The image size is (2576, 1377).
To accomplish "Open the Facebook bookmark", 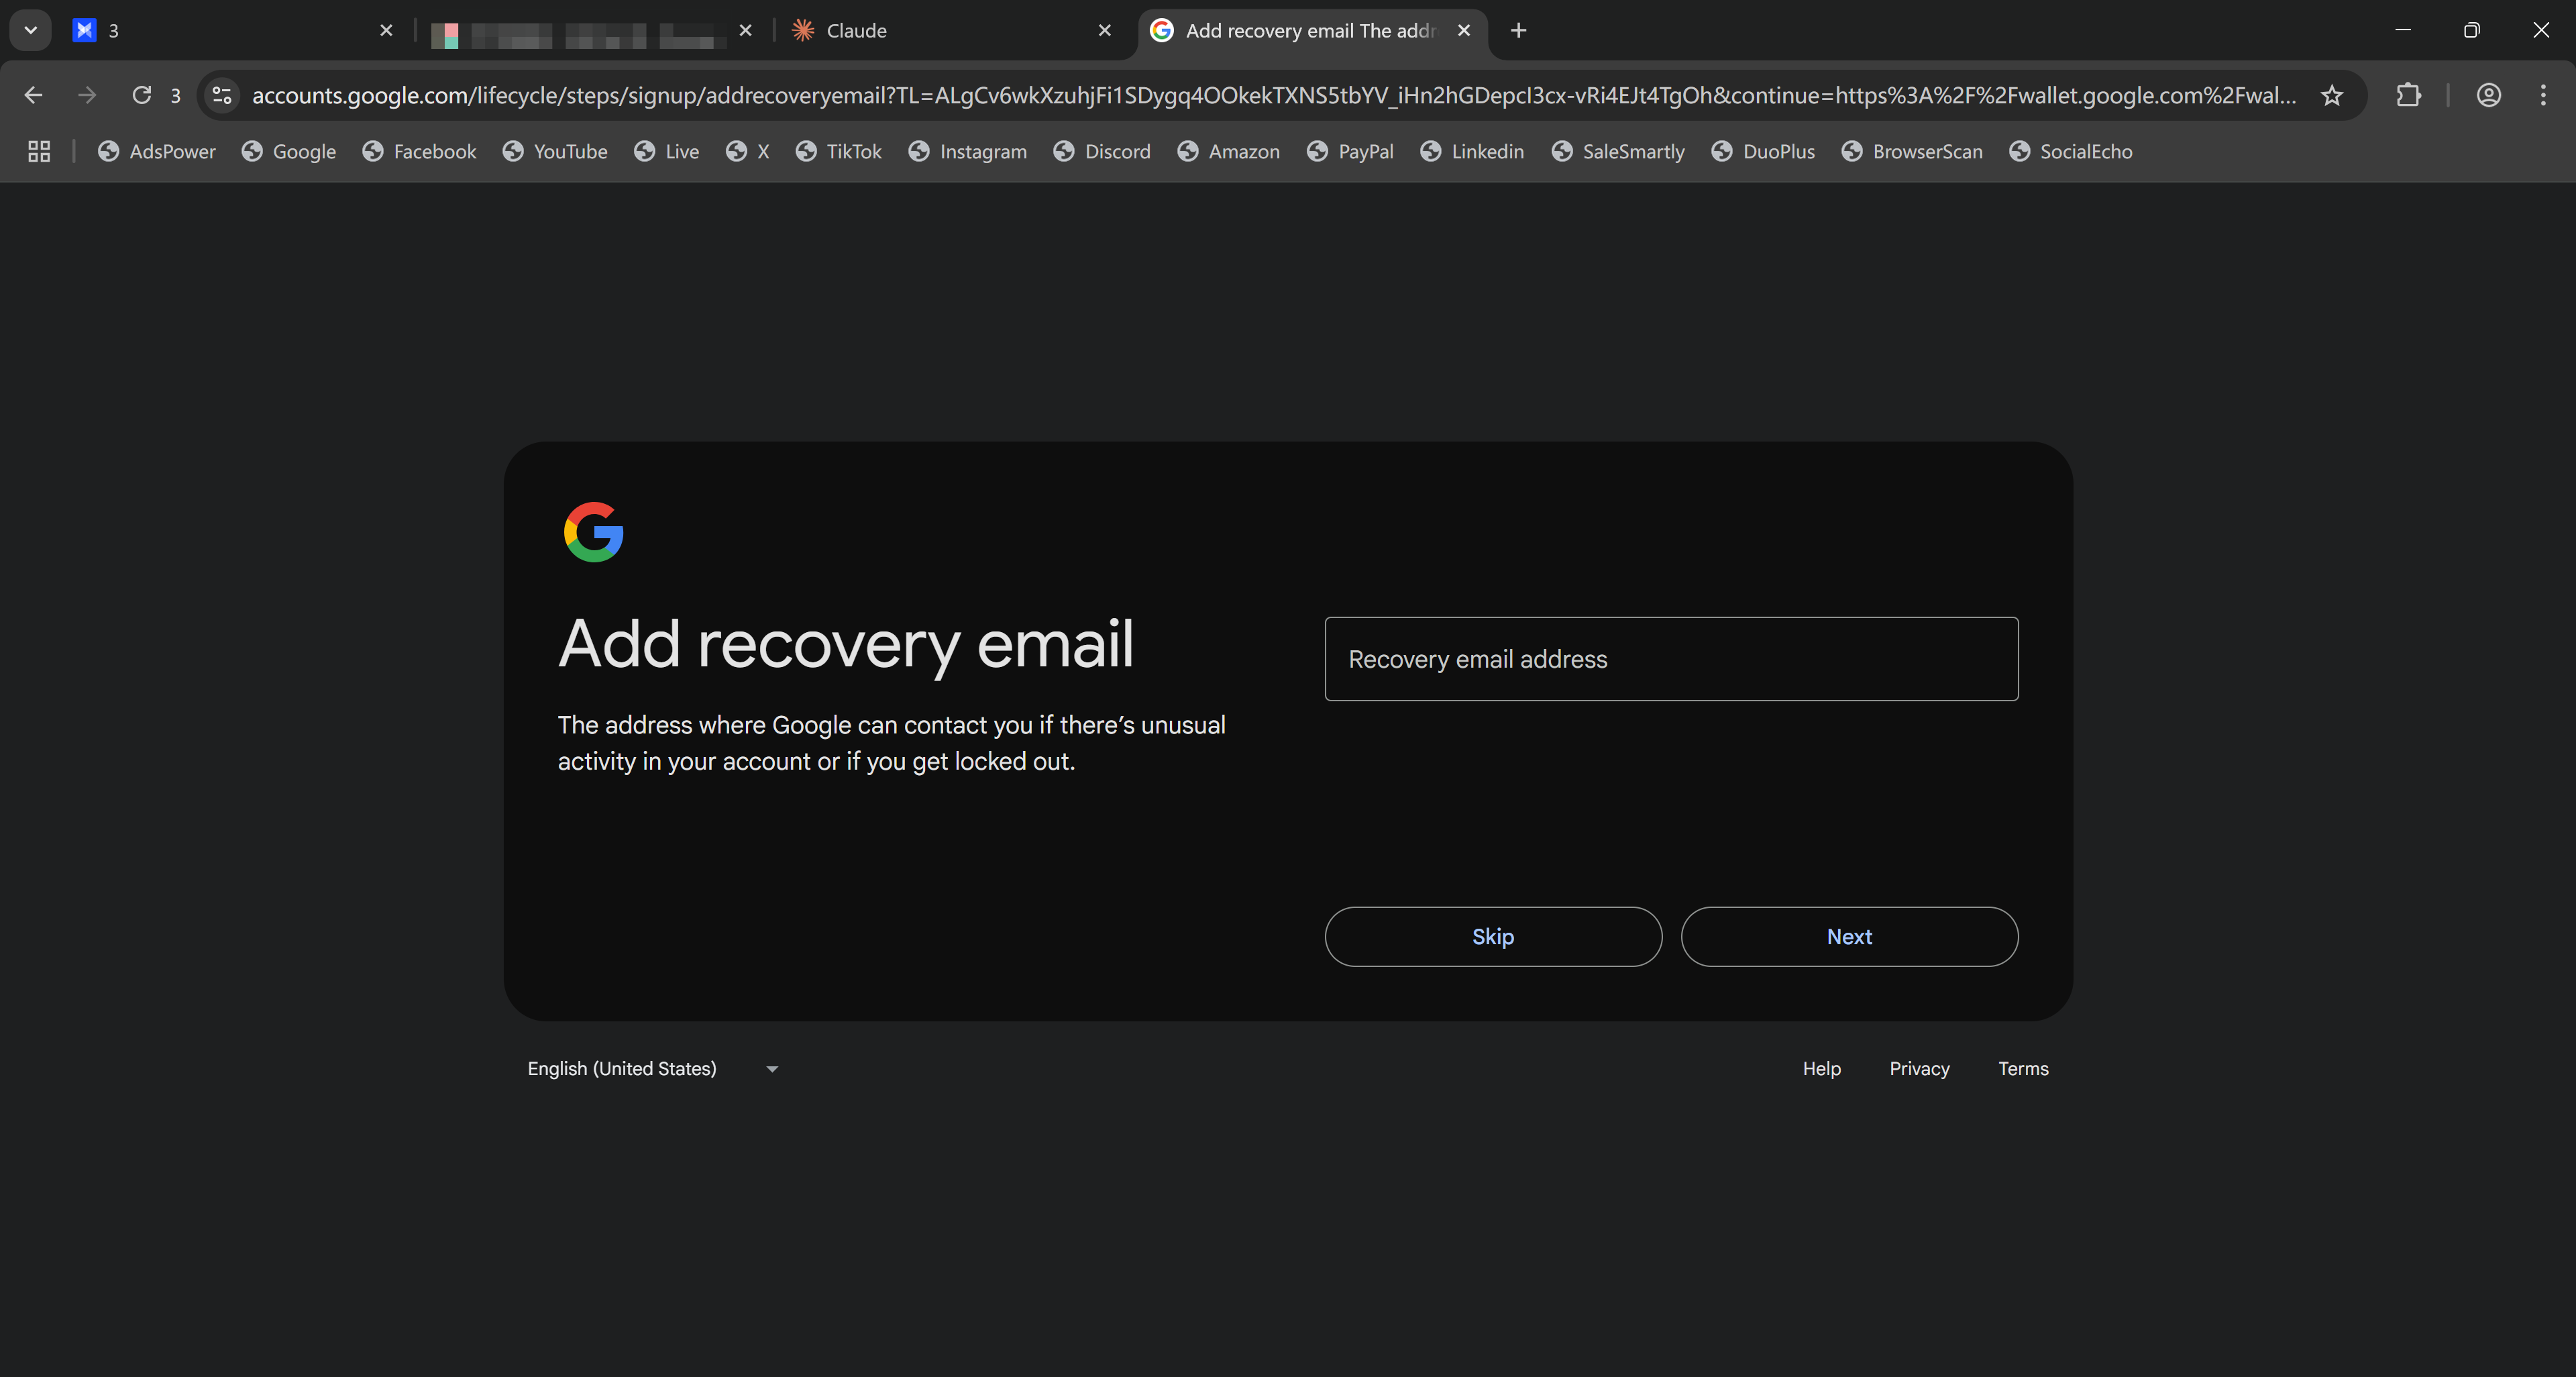I will (x=420, y=151).
